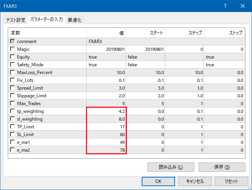Image resolution: width=252 pixels, height=190 pixels.
Task: Tick the comment variable checkbox
Action: coord(12,41)
